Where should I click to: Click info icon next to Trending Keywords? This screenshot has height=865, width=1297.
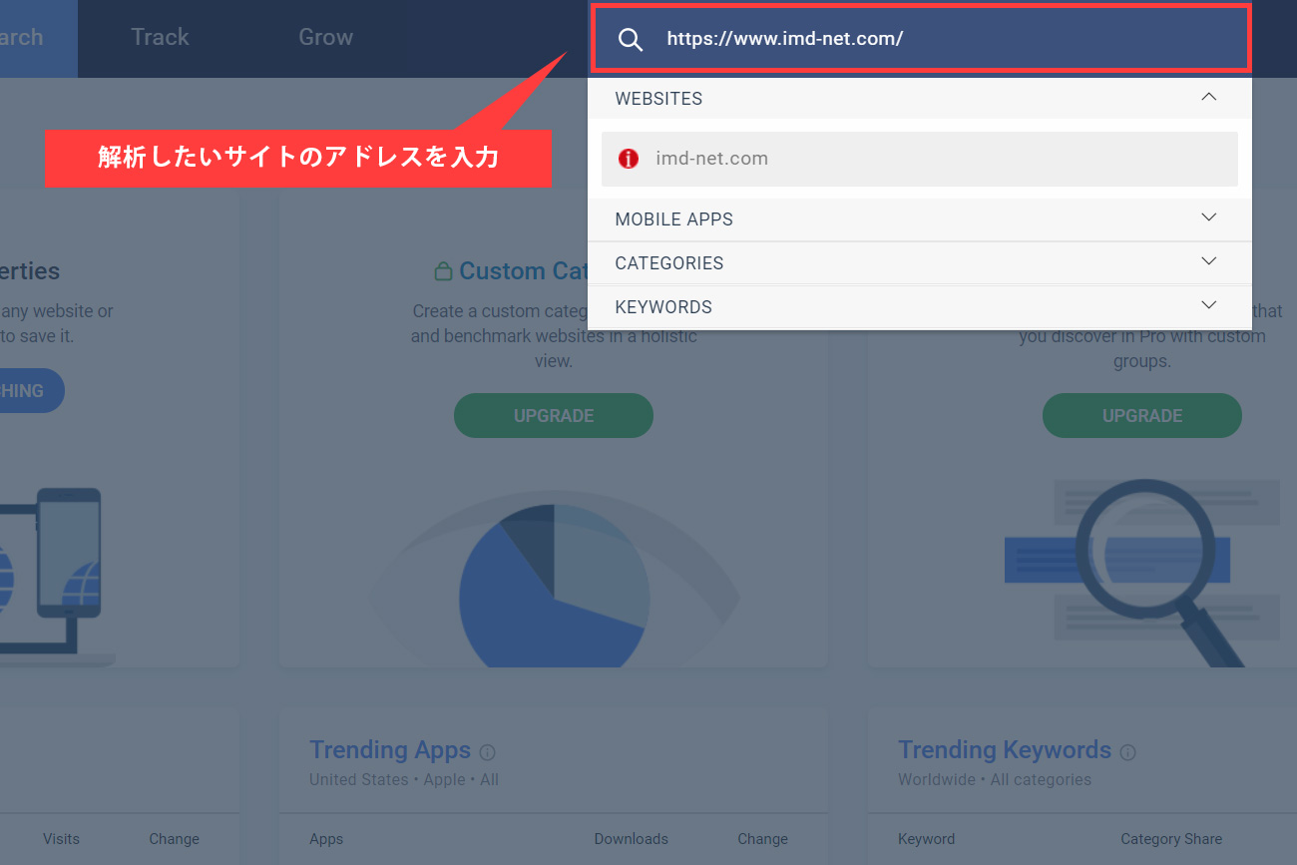point(1127,752)
